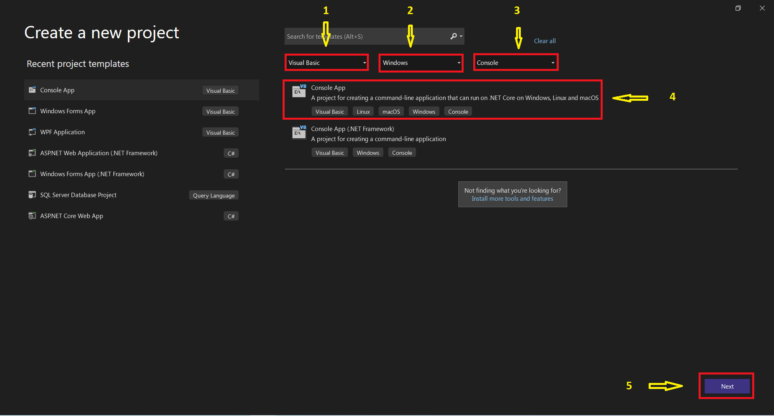Image resolution: width=774 pixels, height=416 pixels.
Task: Select the ASP.NET Web Application (.NET Framework) icon
Action: [32, 153]
